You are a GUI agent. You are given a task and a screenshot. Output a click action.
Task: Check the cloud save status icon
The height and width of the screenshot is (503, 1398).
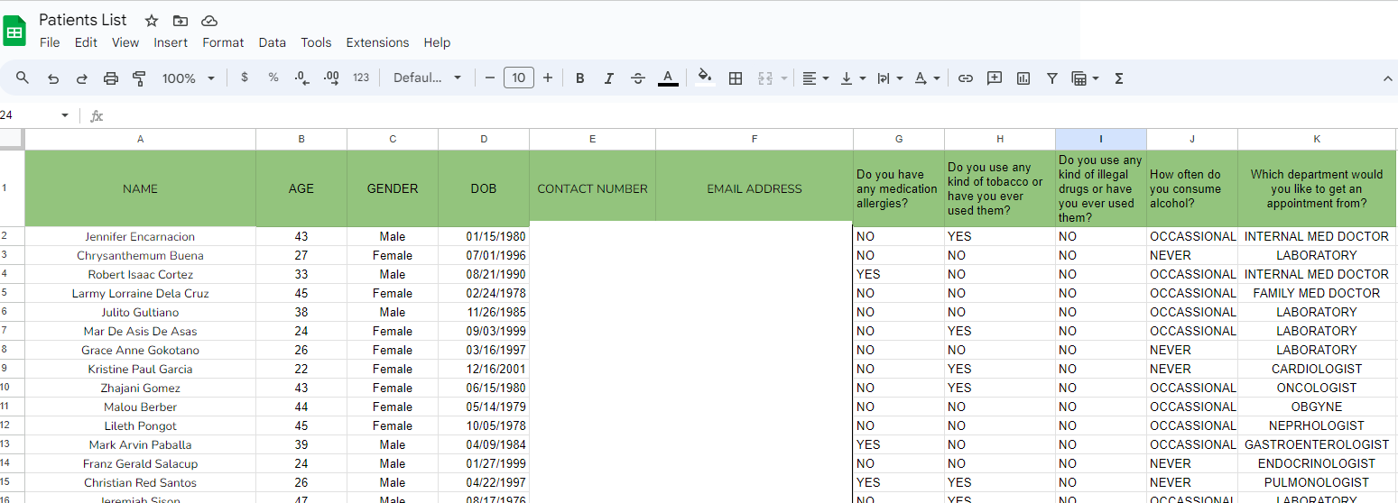coord(209,21)
